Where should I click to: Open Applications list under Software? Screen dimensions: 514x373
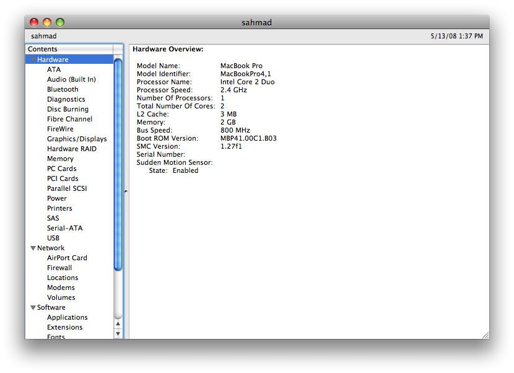pos(68,318)
